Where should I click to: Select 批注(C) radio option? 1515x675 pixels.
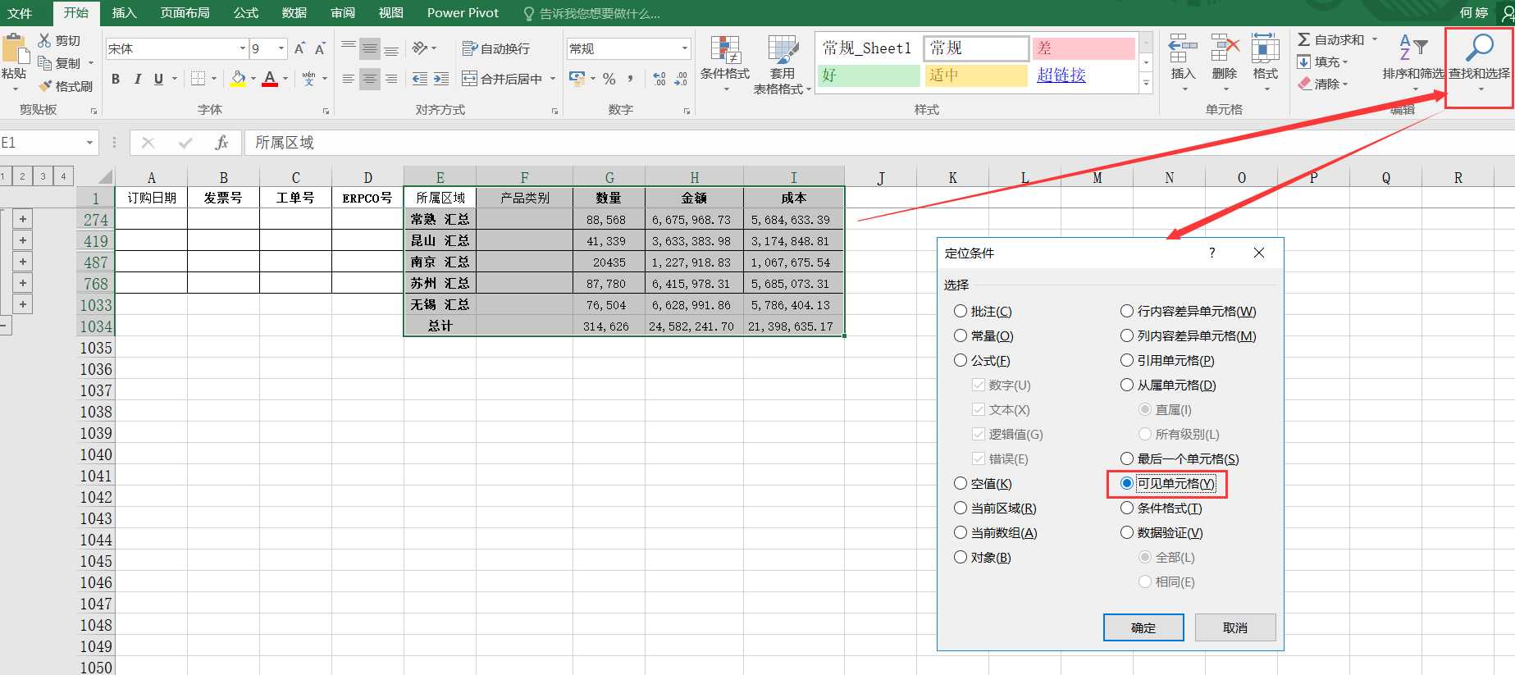click(x=961, y=312)
